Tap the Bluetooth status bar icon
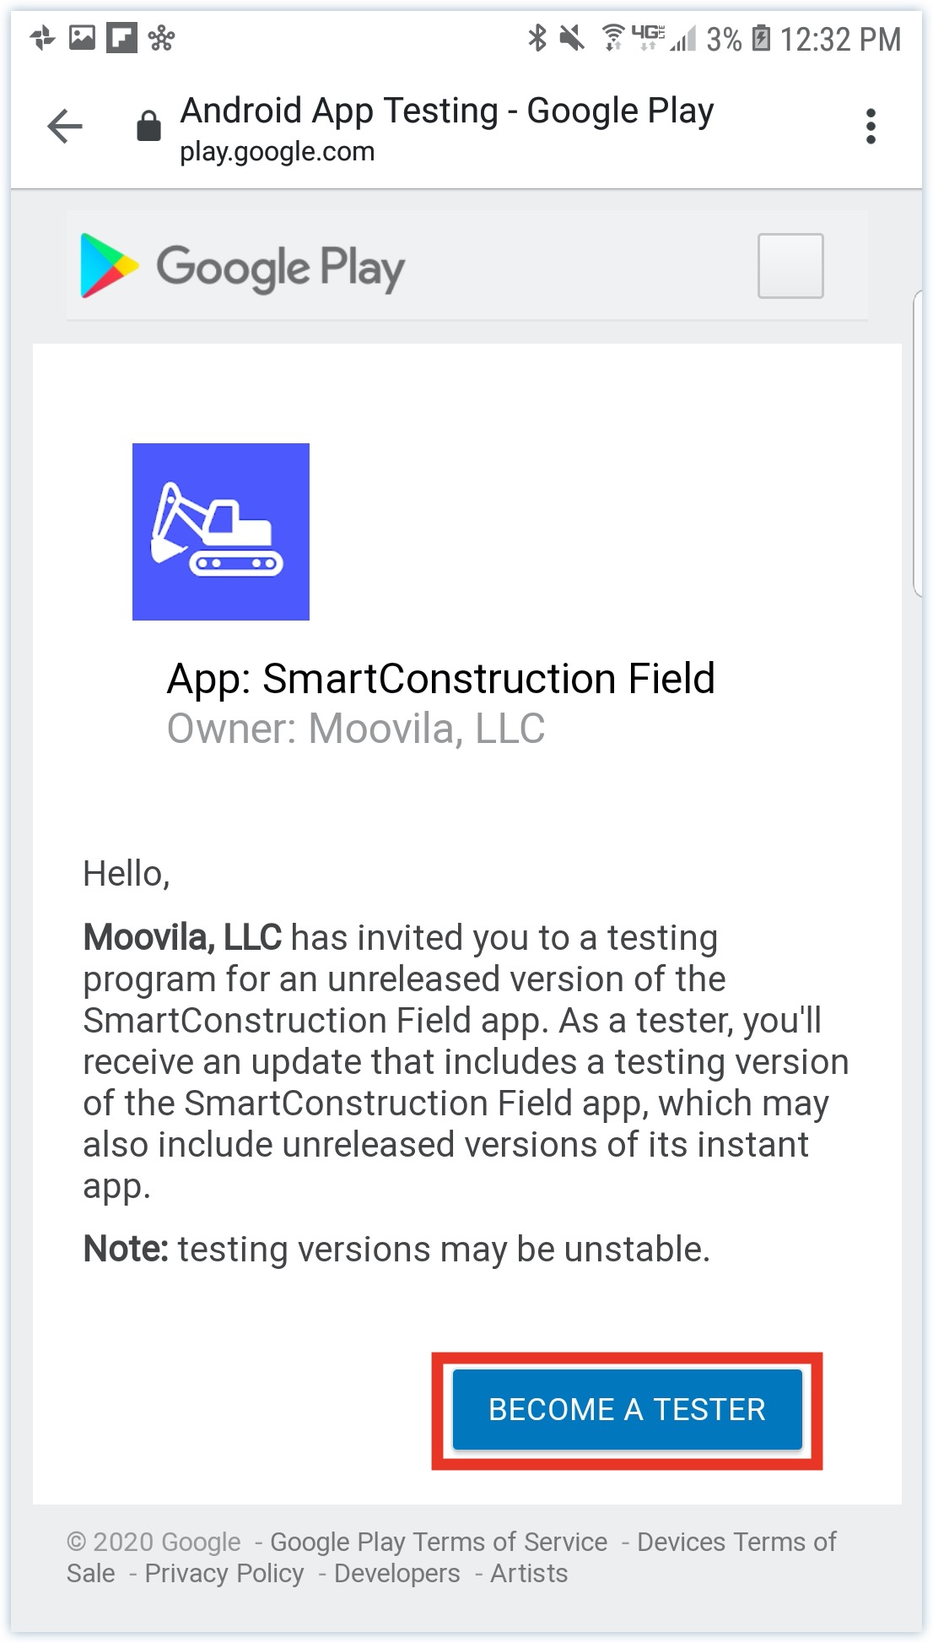Screen dimensions: 933x1643 pyautogui.click(x=537, y=38)
